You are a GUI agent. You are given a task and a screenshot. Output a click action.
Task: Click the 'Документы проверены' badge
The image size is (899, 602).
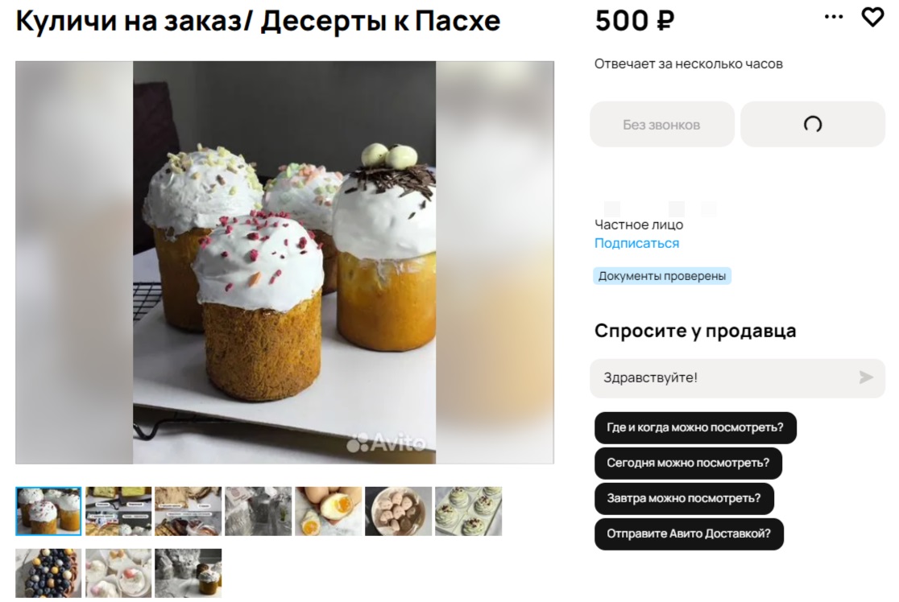[661, 276]
